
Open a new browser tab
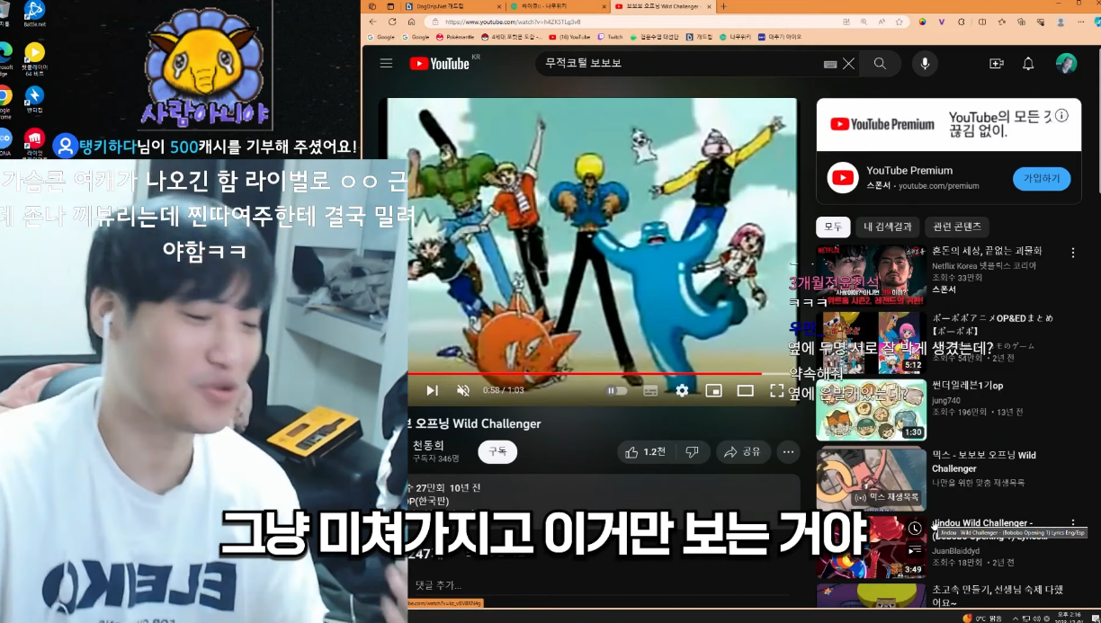tap(724, 6)
